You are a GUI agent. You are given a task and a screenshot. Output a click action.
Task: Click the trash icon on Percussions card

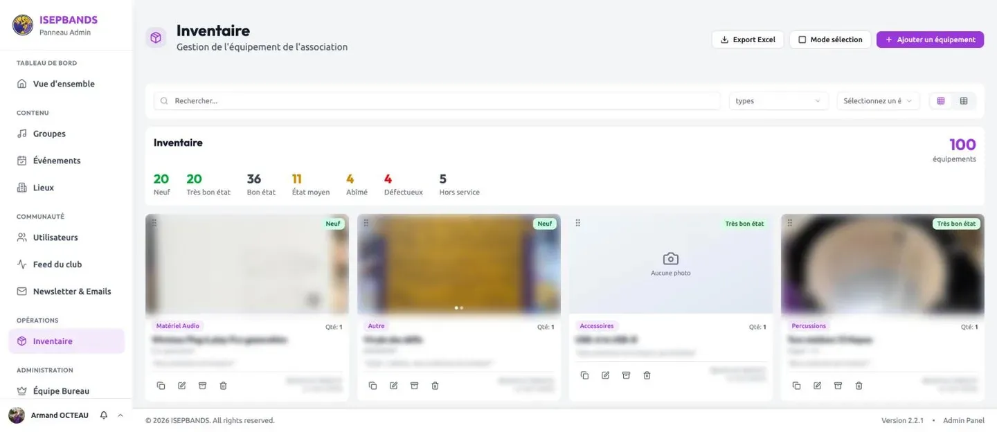click(859, 386)
